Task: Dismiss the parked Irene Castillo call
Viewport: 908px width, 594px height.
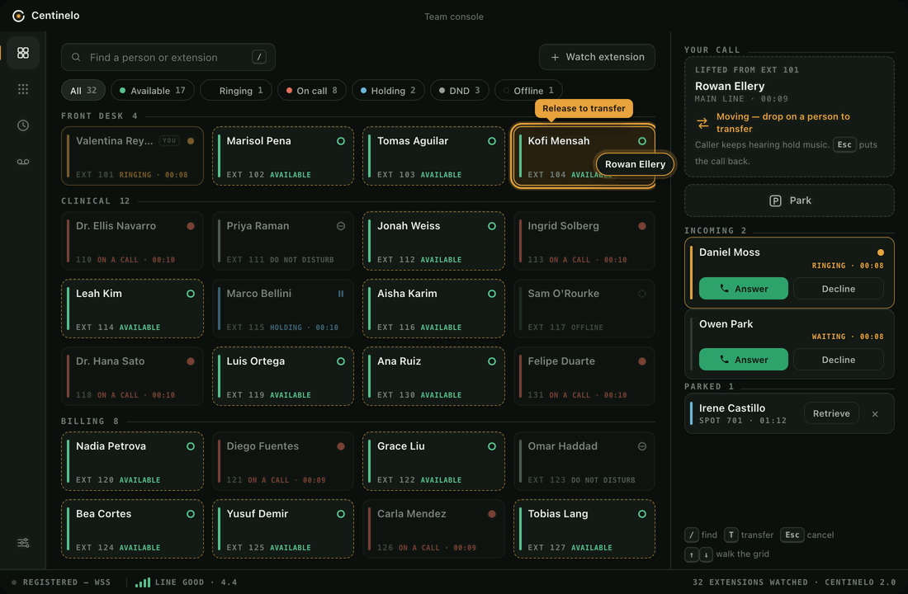Action: tap(875, 414)
